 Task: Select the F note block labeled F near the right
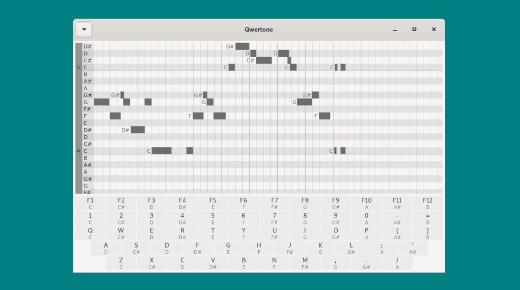[324, 116]
